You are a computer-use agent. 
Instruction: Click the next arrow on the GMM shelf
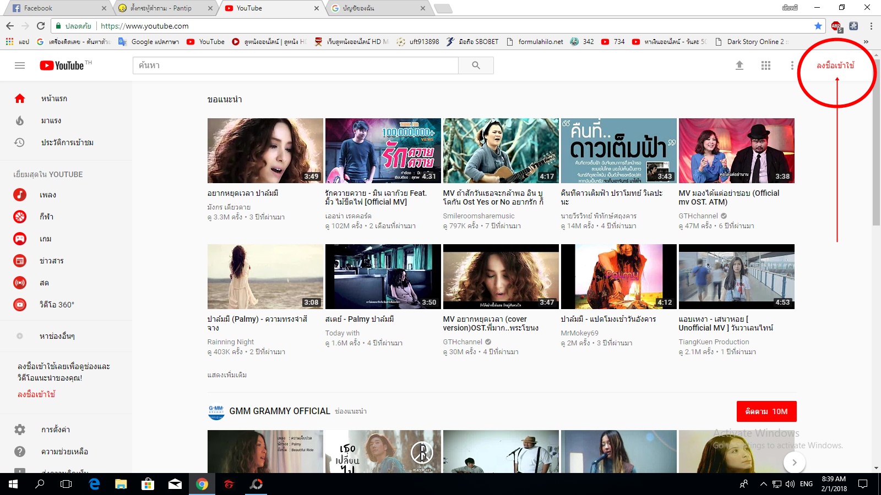pos(794,463)
